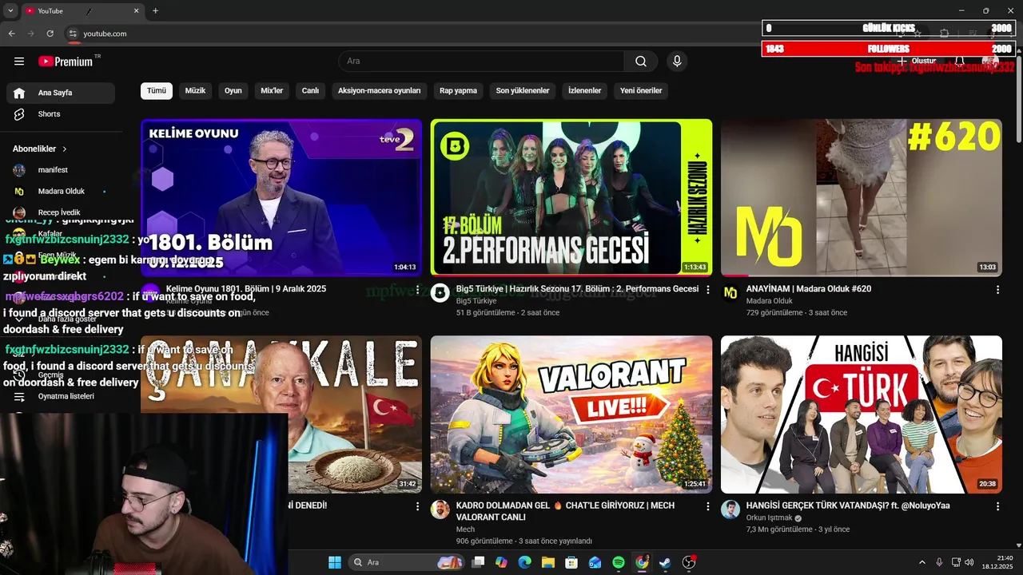Open Windows Start menu

click(335, 562)
